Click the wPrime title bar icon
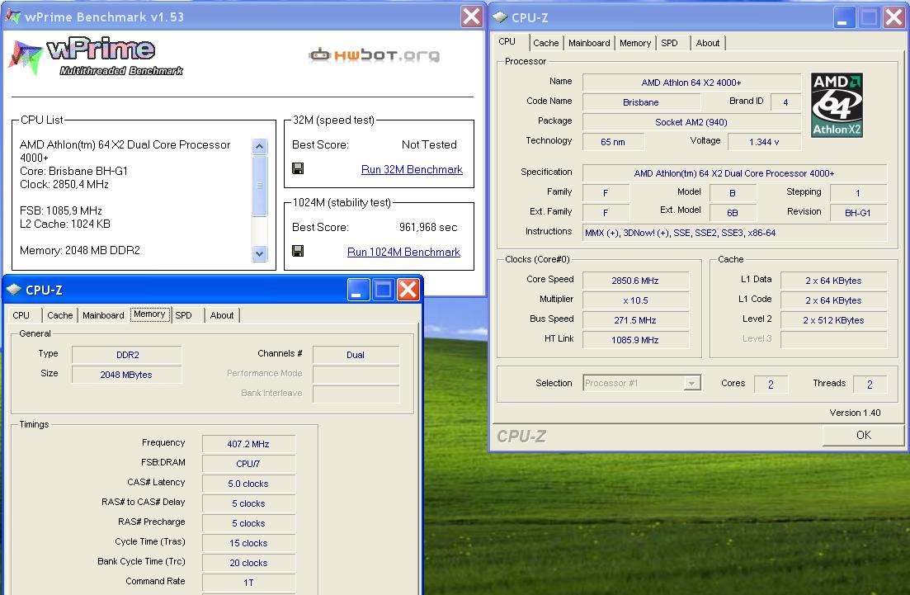This screenshot has width=910, height=595. tap(12, 17)
